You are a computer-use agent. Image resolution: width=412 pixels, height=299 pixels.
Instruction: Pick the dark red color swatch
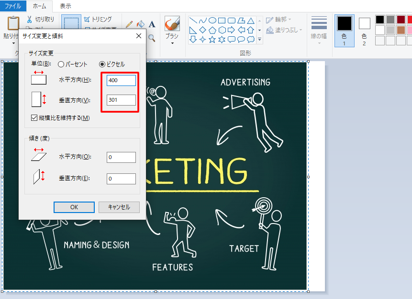click(401, 20)
